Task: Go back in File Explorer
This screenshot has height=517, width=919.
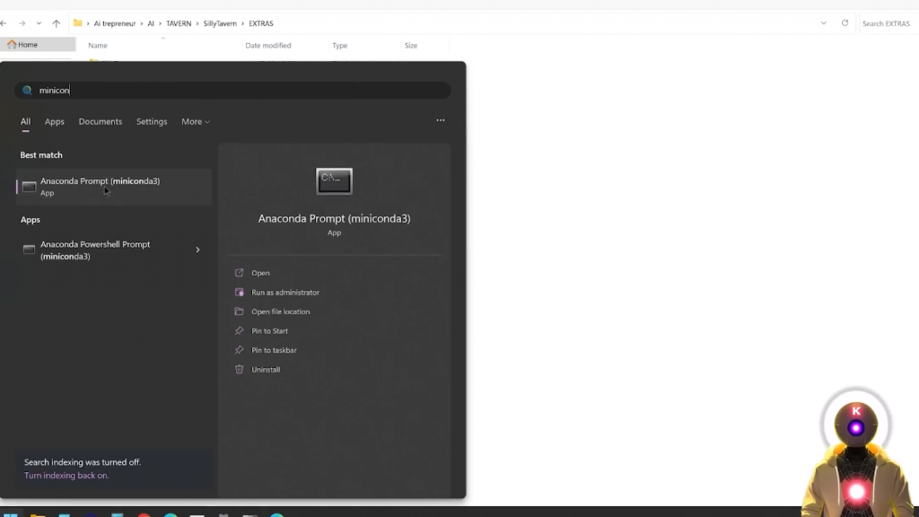Action: coord(4,23)
